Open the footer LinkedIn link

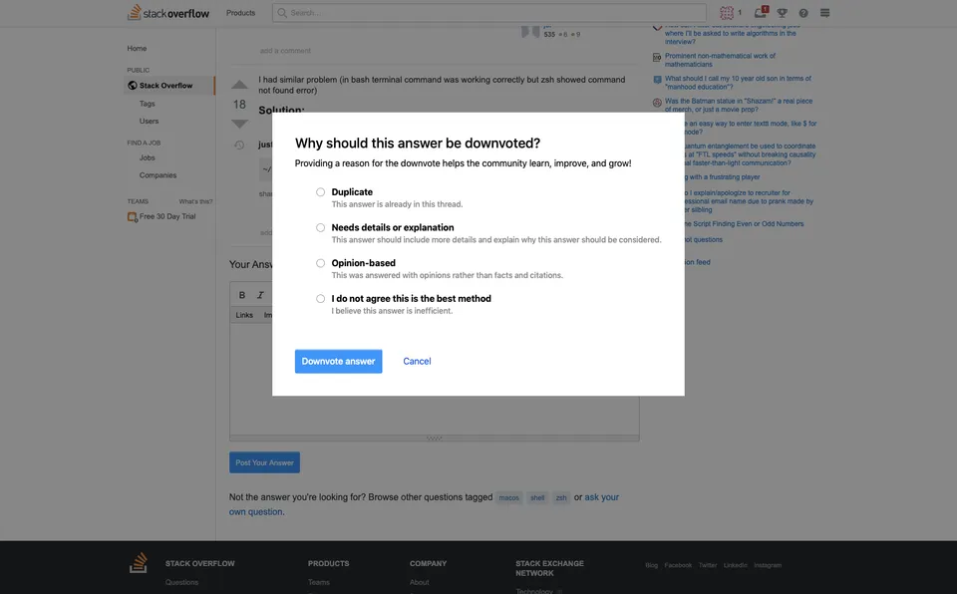(x=735, y=565)
